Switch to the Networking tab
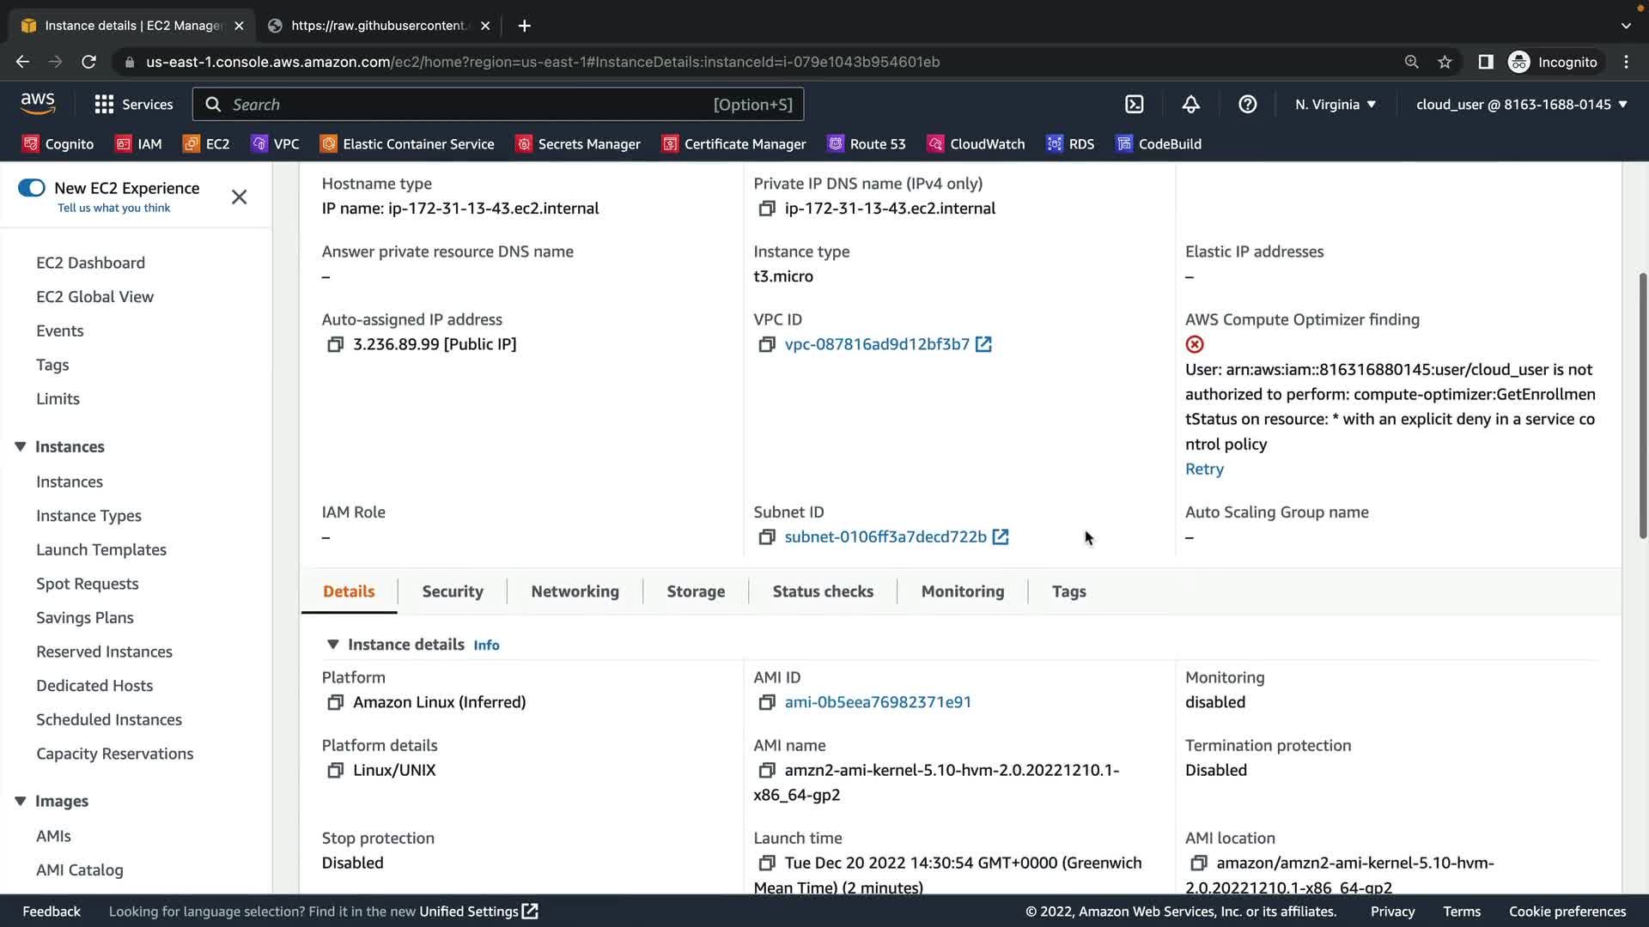1649x927 pixels. click(575, 591)
